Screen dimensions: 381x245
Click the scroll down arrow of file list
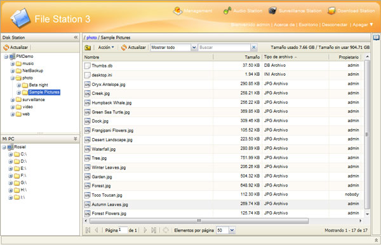click(x=367, y=214)
